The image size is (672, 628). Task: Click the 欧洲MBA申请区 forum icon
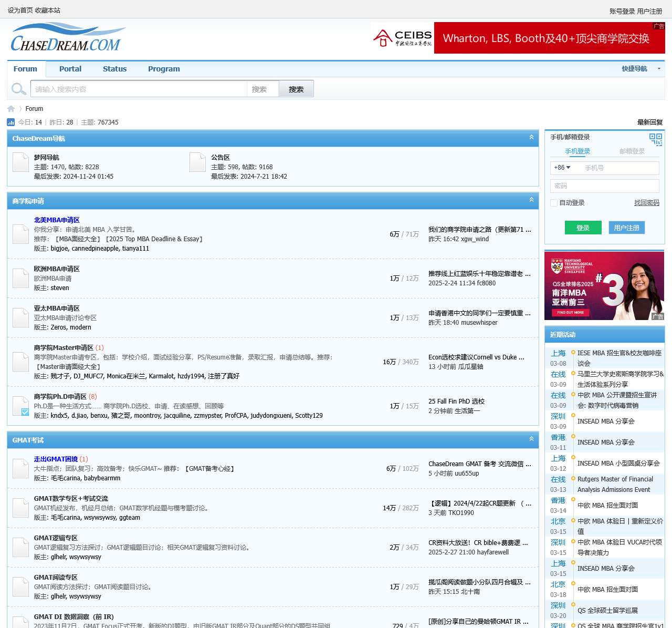coord(20,278)
